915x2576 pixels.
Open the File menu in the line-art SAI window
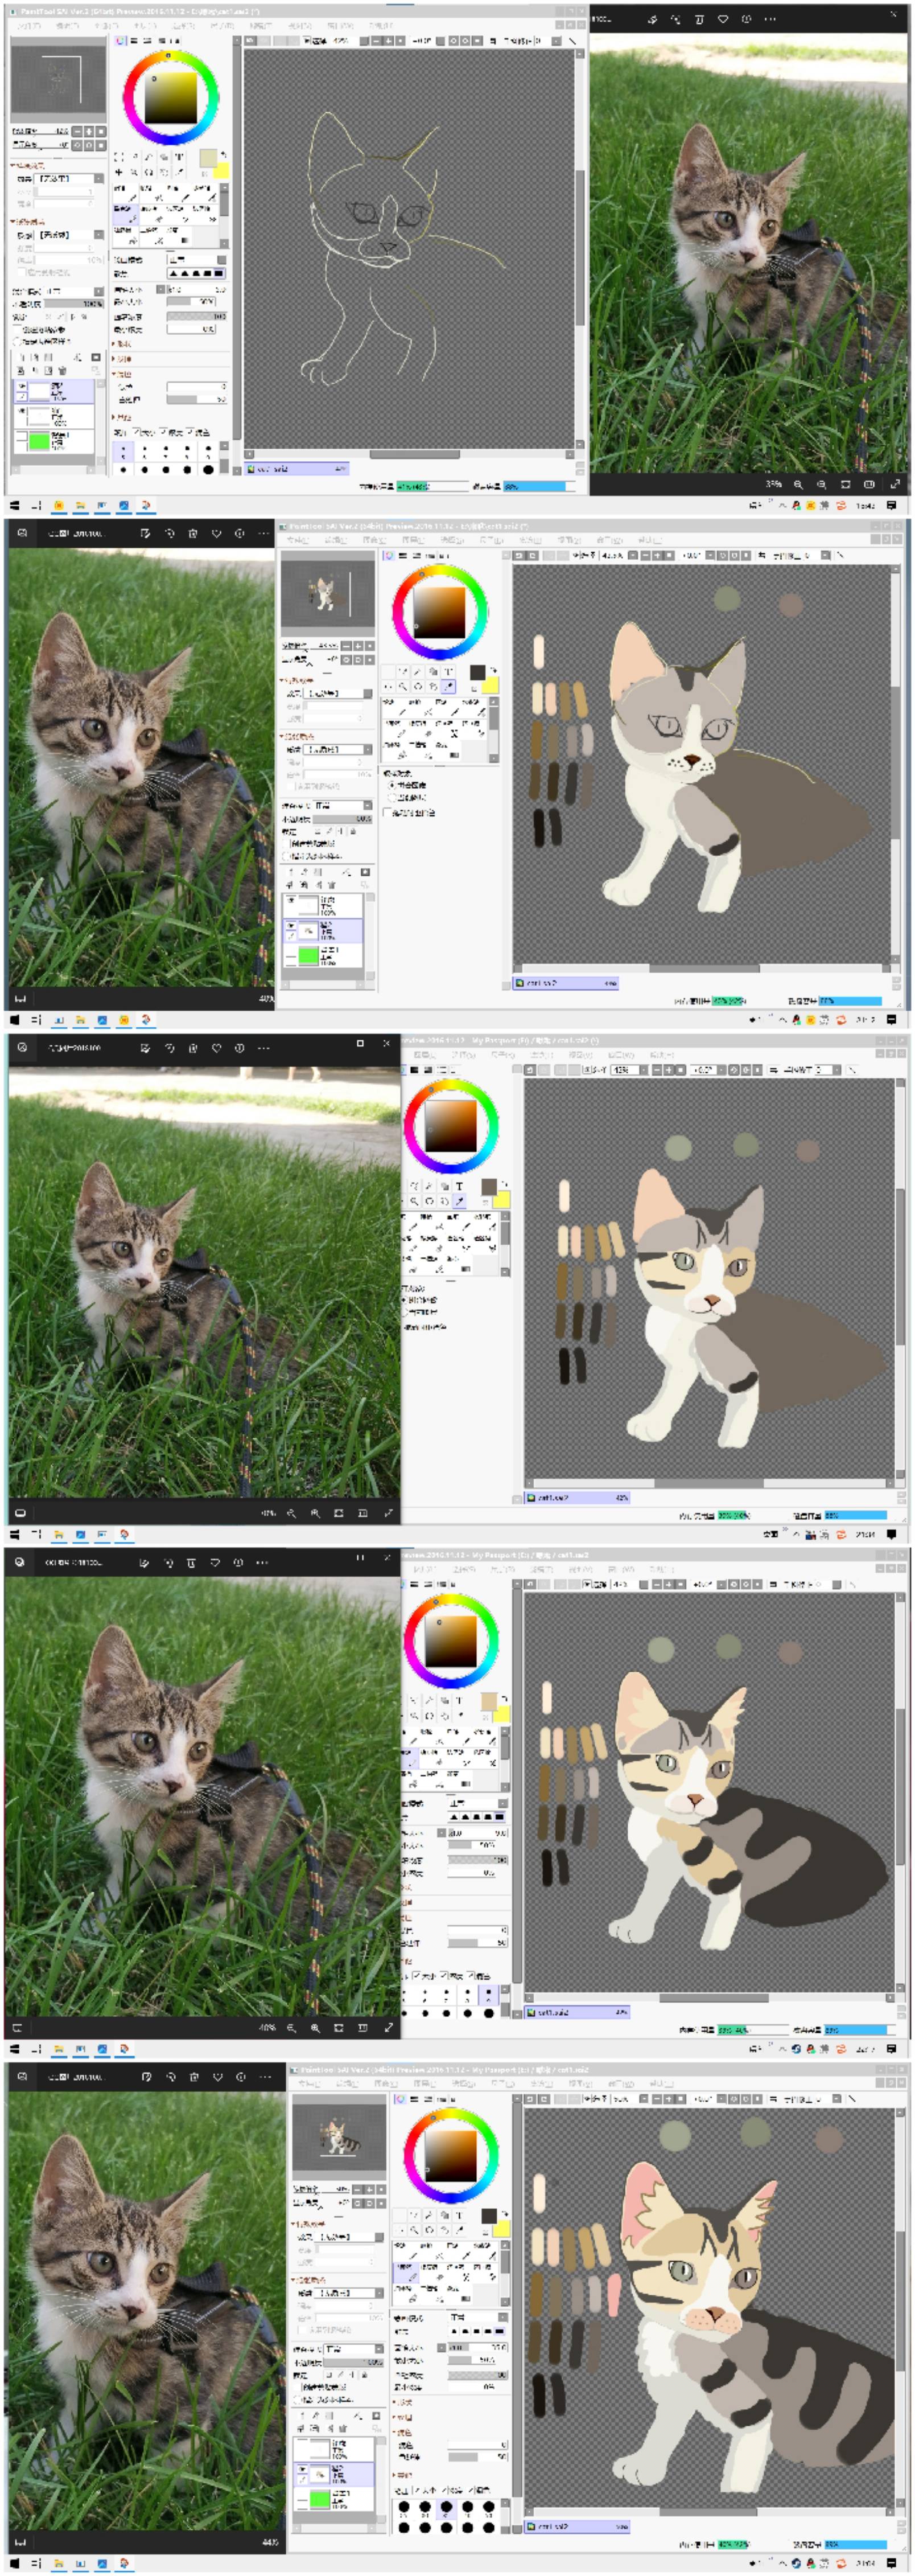point(28,25)
